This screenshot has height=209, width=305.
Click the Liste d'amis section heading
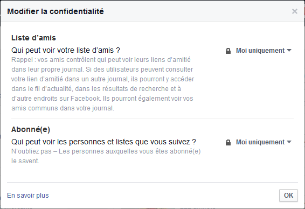click(33, 38)
